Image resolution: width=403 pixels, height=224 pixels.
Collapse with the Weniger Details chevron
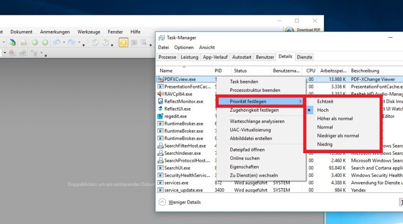point(162,202)
